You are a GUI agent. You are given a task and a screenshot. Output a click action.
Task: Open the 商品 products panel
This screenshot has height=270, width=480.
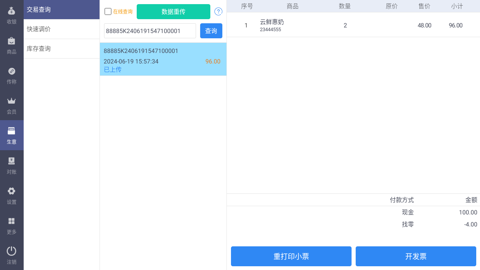coord(12,44)
